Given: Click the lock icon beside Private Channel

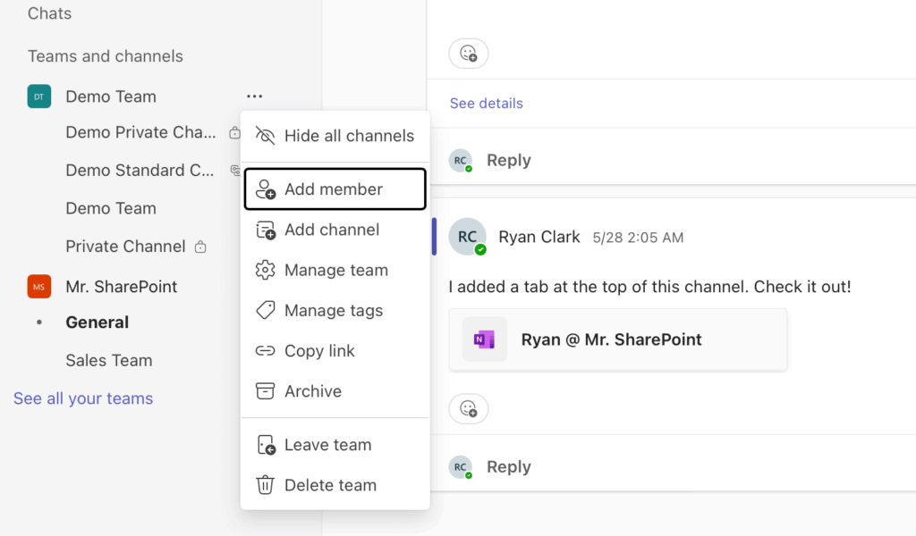Looking at the screenshot, I should coord(200,247).
